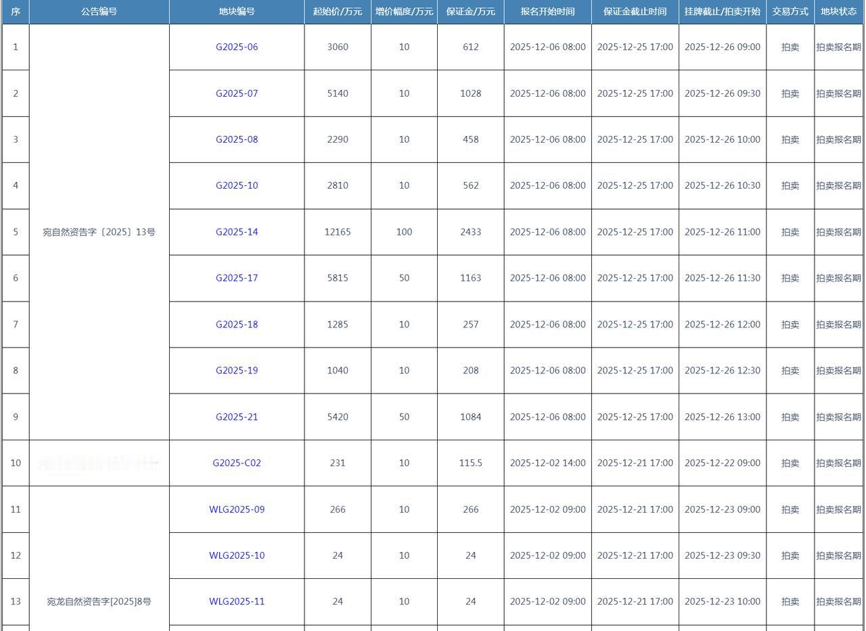Select auction time 2025-12-26 10:30
The image size is (866, 631).
click(x=723, y=185)
